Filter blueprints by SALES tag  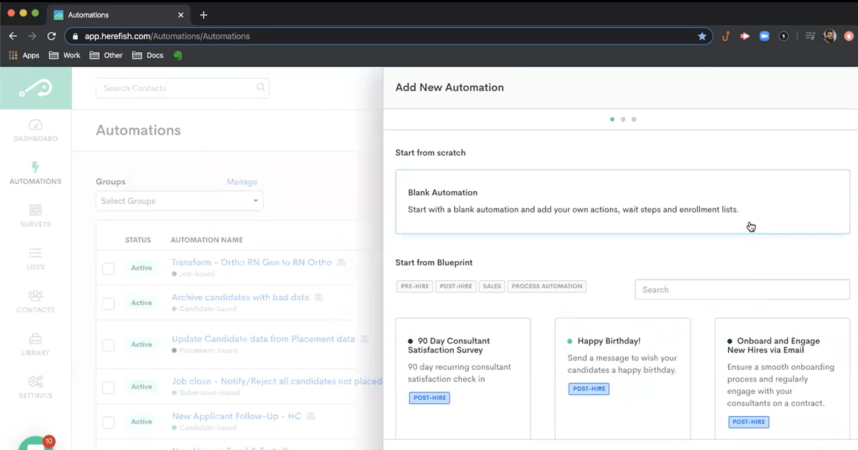pyautogui.click(x=491, y=286)
